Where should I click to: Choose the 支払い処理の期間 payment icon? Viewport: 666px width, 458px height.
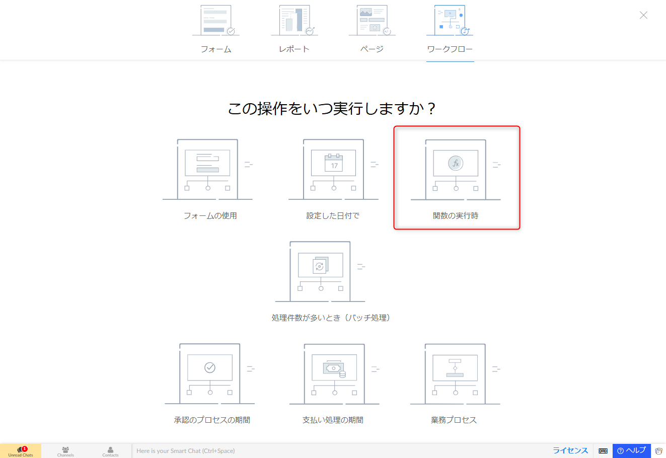(334, 374)
